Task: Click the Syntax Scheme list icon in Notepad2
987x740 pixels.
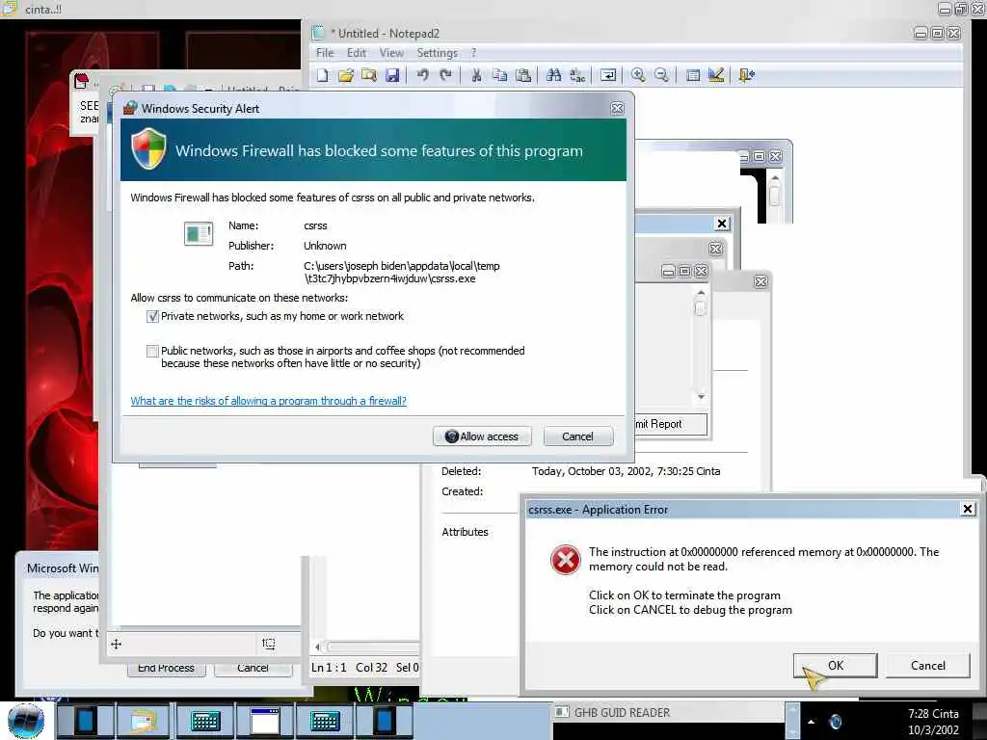Action: pos(692,75)
